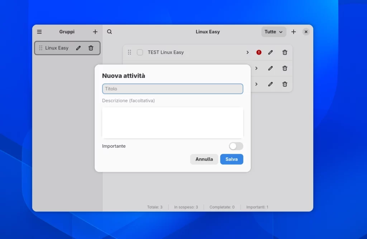
Task: Edit TEST Linux Easy task pencil icon
Action: point(270,52)
